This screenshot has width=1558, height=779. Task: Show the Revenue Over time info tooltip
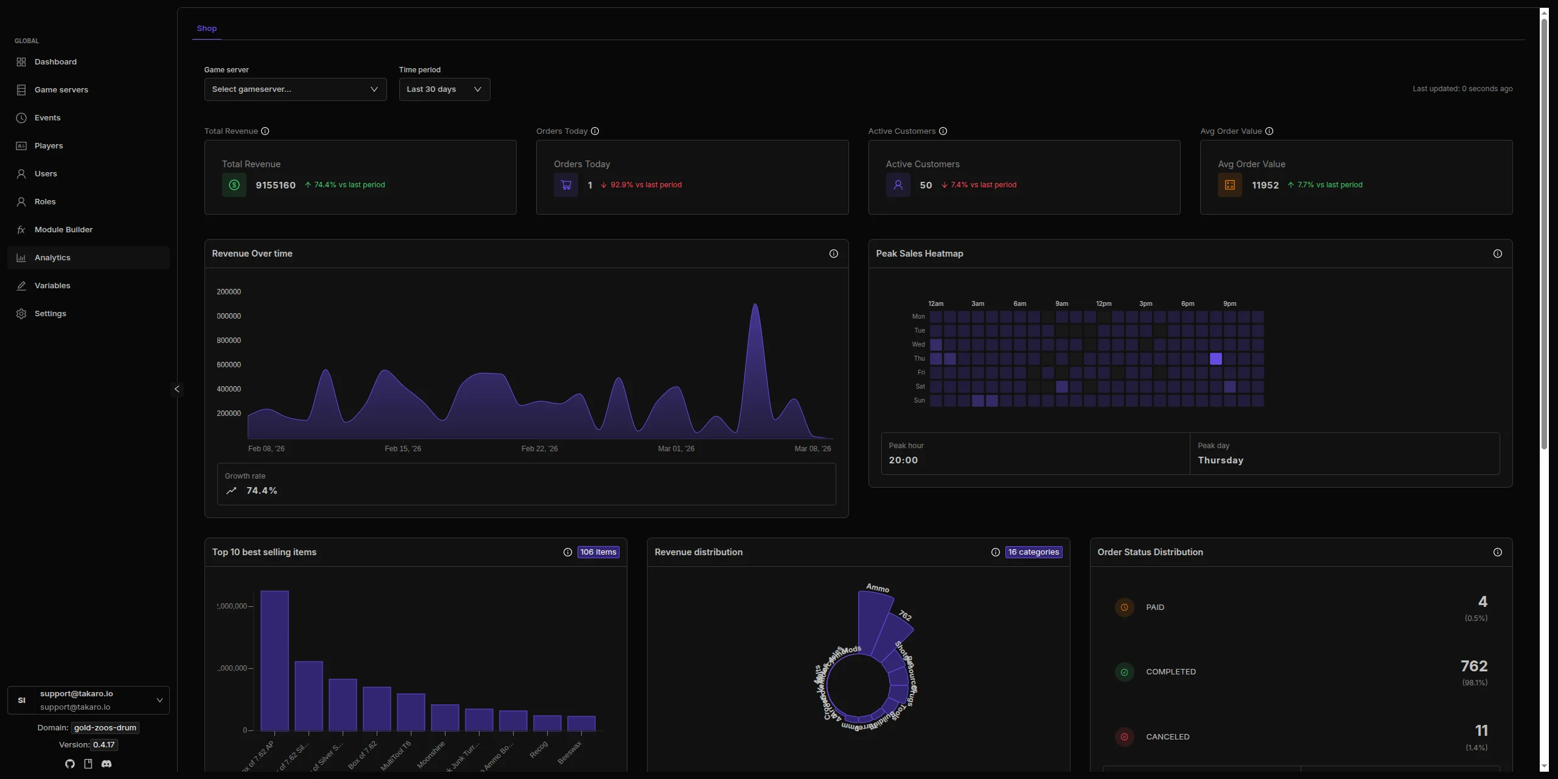[833, 254]
